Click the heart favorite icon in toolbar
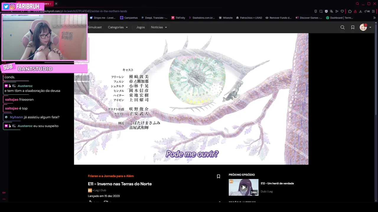The height and width of the screenshot is (212, 378). (x=342, y=11)
